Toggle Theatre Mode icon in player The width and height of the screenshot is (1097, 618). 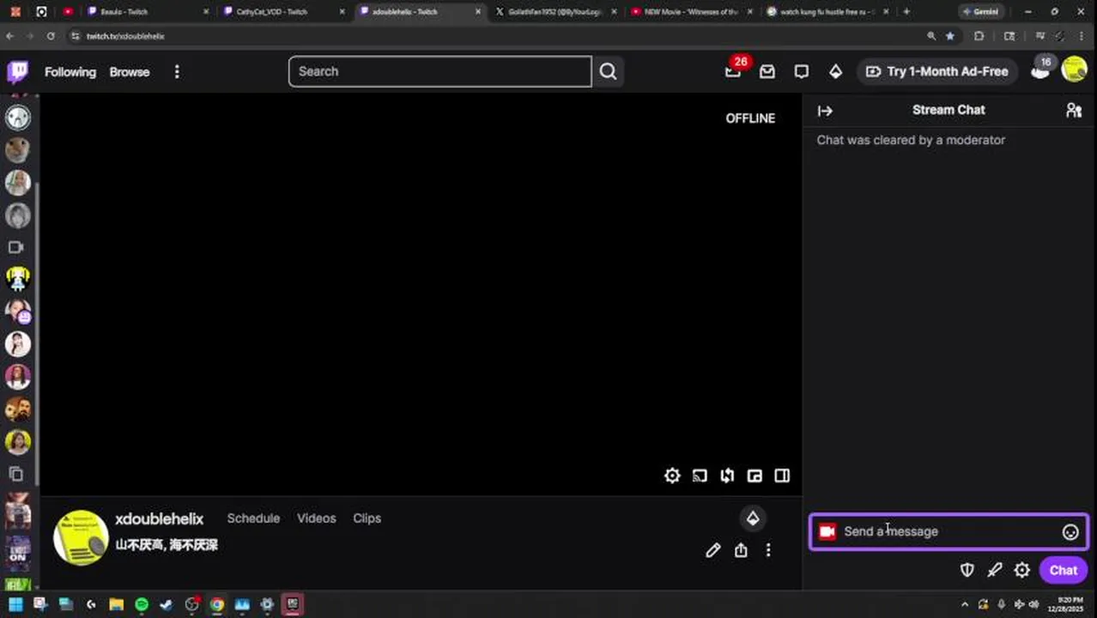(x=782, y=476)
